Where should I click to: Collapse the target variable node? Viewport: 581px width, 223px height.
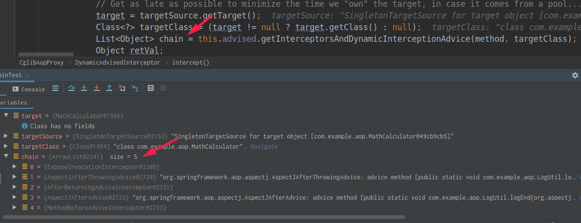point(6,116)
